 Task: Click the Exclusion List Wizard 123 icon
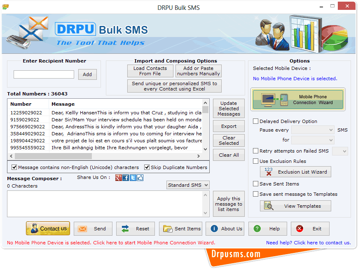pos(269,172)
